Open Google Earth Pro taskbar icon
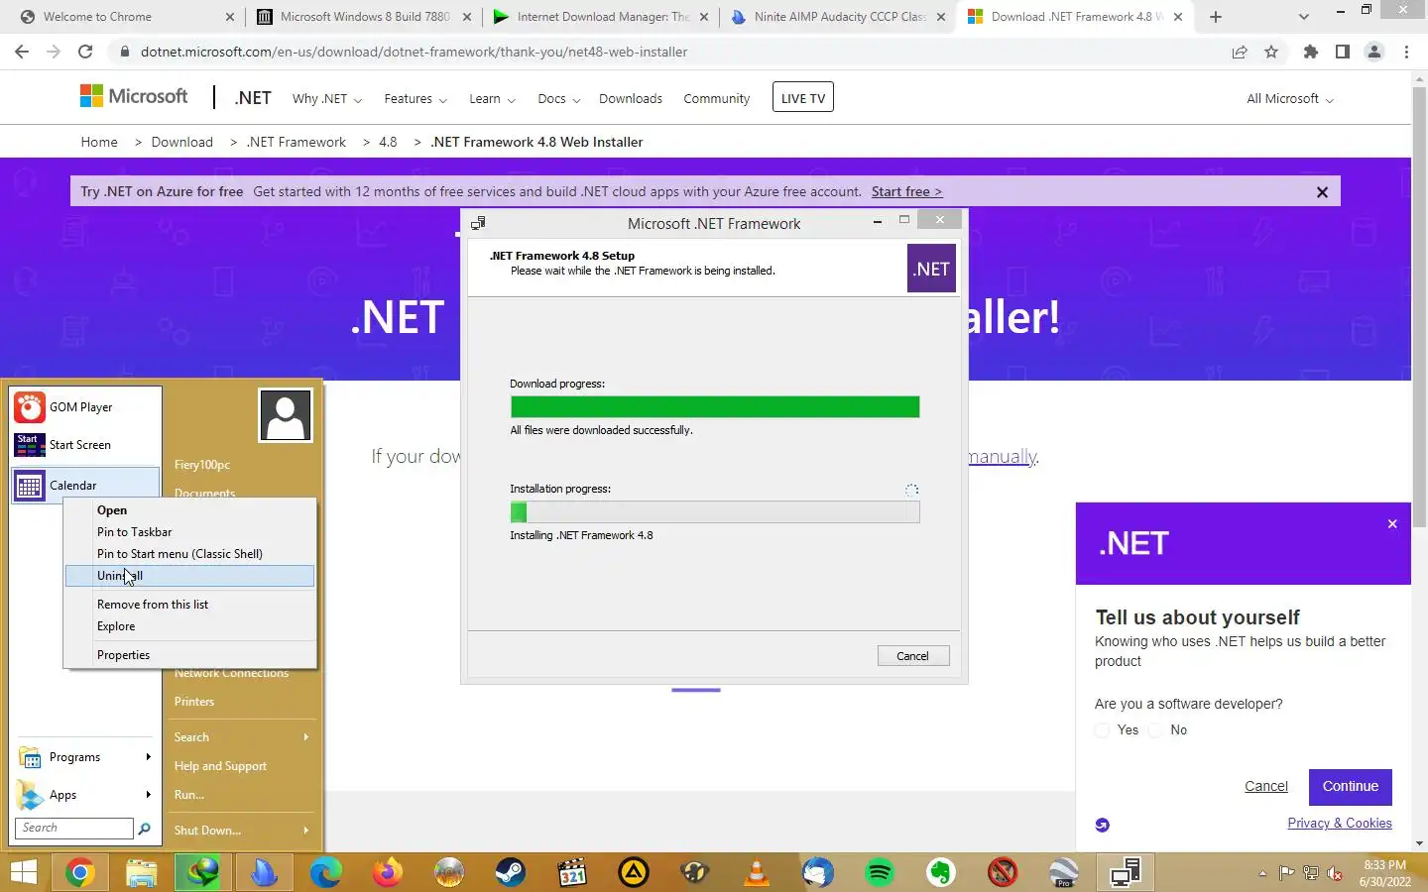Screen dimensions: 1428x892 [x=1064, y=873]
